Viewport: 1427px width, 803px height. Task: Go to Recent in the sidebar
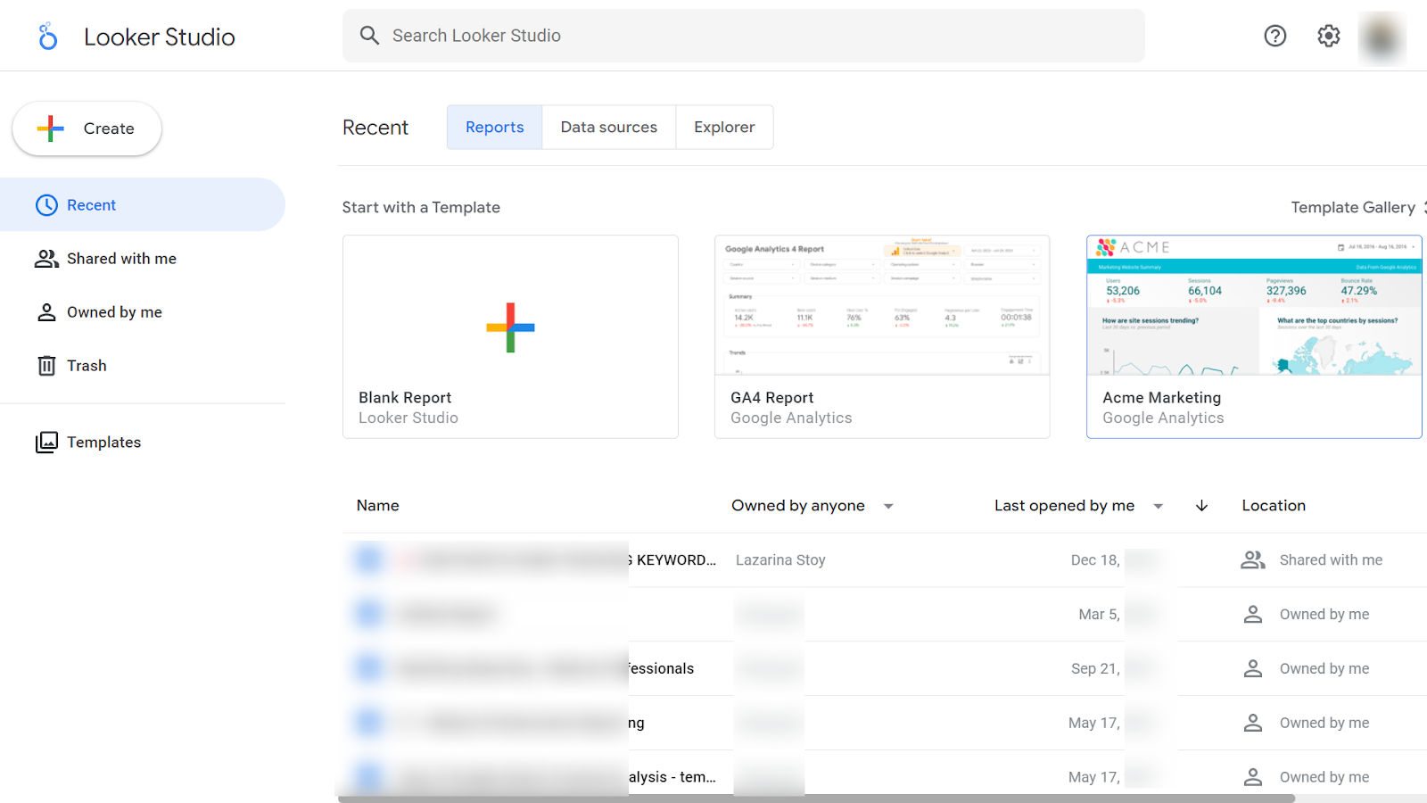click(143, 204)
